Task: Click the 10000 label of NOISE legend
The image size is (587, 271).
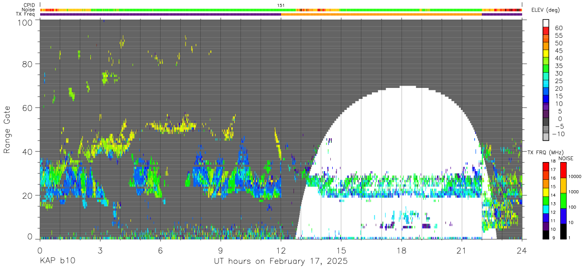Action: tap(576, 176)
